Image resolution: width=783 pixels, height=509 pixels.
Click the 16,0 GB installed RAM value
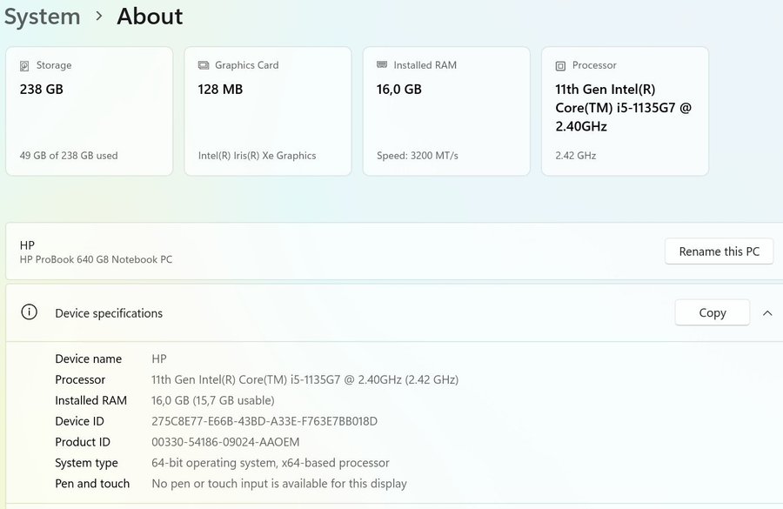pyautogui.click(x=398, y=89)
